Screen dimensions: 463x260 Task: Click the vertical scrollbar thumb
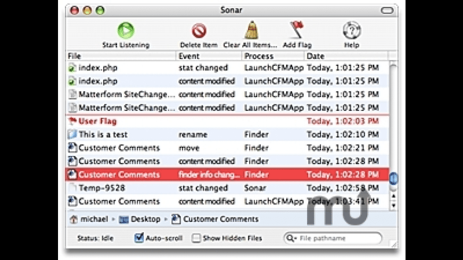[x=393, y=178]
